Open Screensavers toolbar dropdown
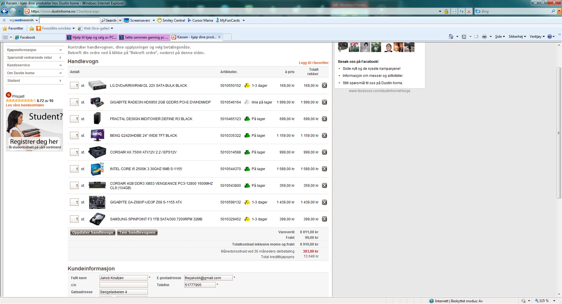 point(154,20)
